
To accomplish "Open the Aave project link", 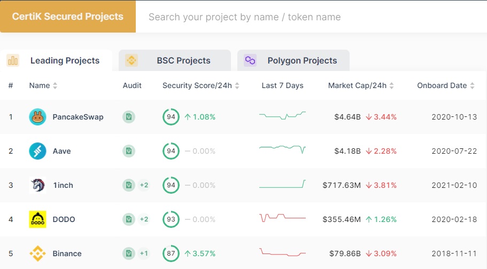I will 62,151.
